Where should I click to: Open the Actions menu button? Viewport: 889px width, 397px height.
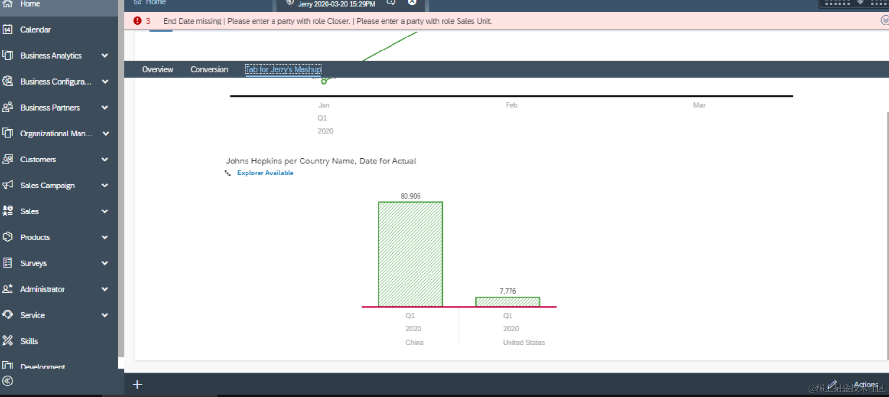point(866,385)
